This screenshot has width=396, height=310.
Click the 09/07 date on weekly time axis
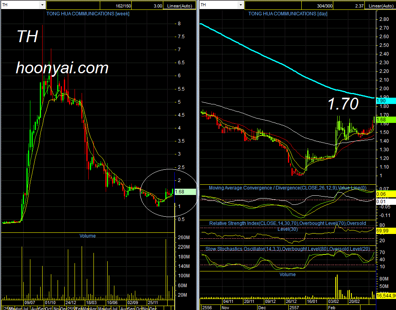(x=30, y=303)
